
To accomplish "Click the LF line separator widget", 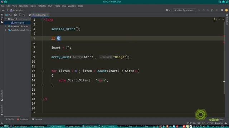I will pyautogui.click(x=204, y=123).
